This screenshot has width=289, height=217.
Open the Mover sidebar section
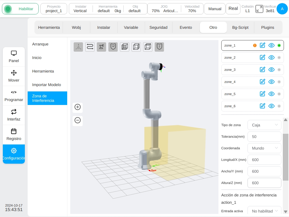tap(14, 76)
